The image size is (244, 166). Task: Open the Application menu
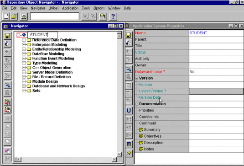point(70,8)
